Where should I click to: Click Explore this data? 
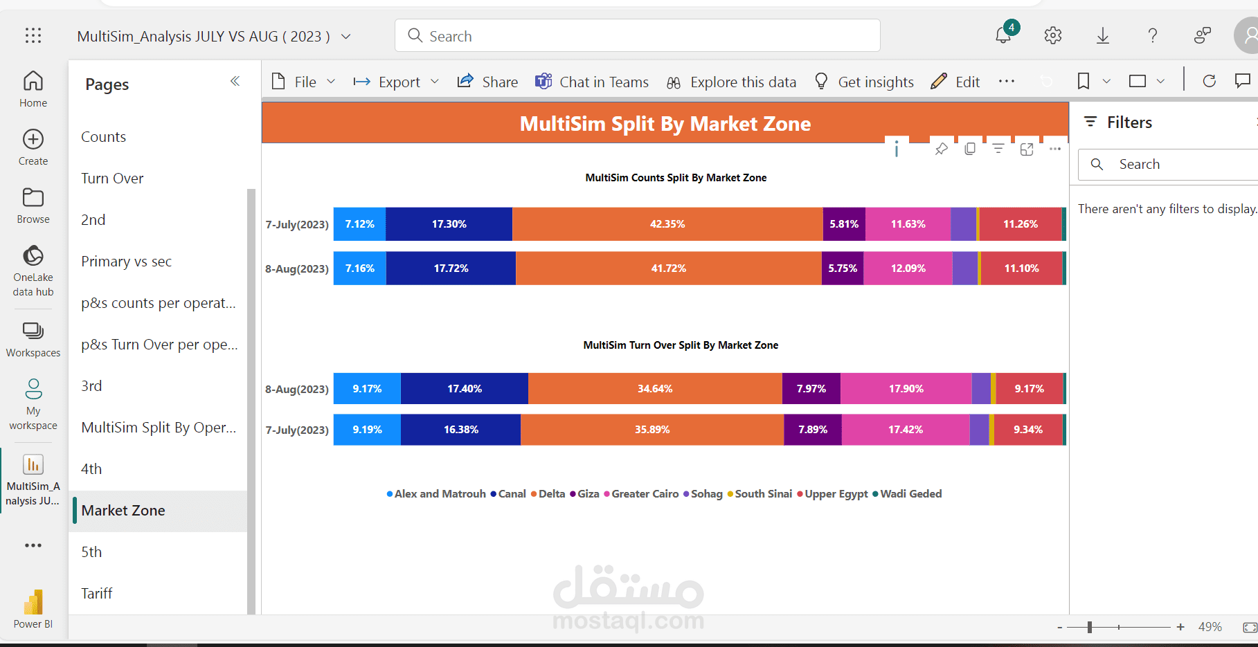[x=731, y=82]
